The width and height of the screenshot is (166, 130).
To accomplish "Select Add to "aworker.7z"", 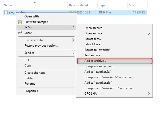I will click(x=97, y=72).
